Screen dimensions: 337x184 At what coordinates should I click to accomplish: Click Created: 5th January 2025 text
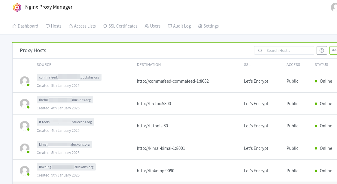click(58, 153)
